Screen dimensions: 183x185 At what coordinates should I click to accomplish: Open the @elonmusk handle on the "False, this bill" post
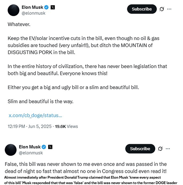pos(31,153)
